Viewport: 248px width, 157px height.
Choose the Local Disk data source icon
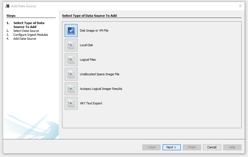(x=71, y=45)
